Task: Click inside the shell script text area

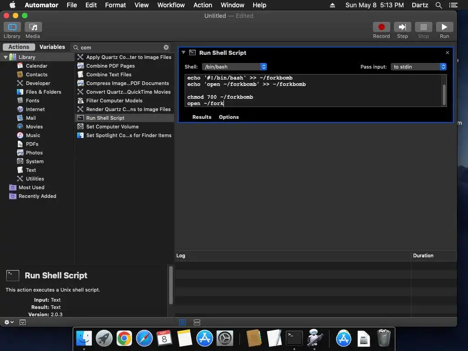Action: click(314, 90)
